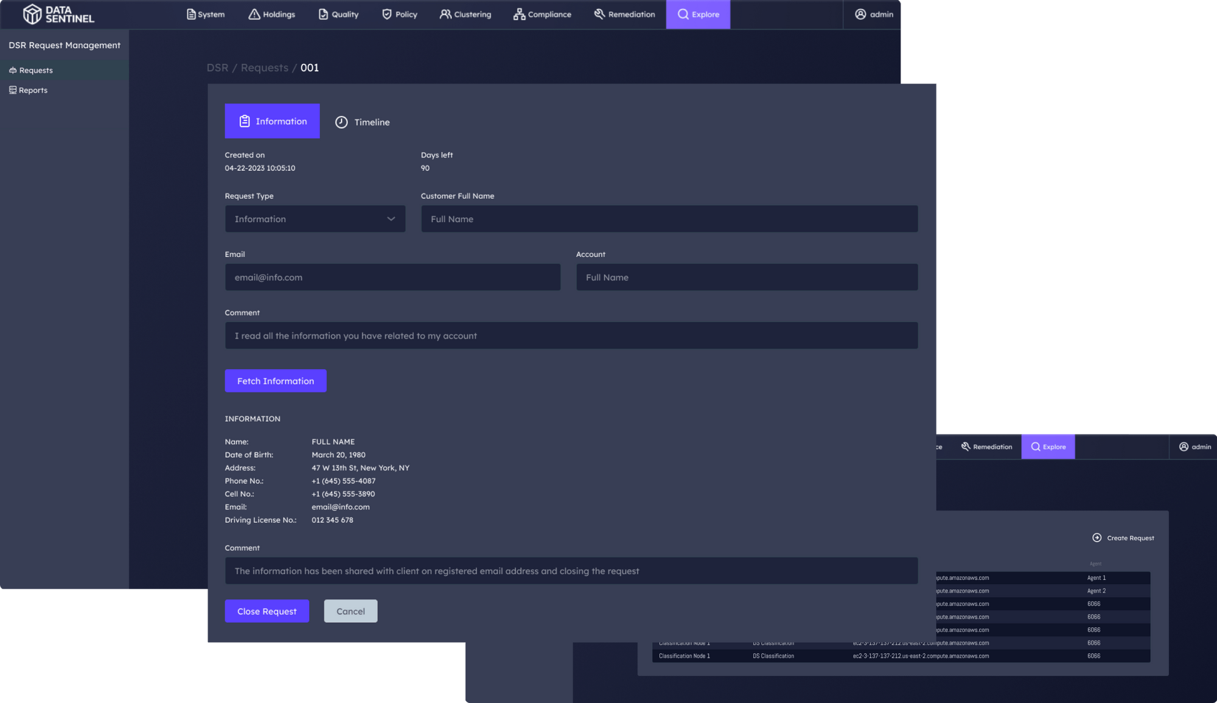The height and width of the screenshot is (703, 1217).
Task: Switch to the Timeline tab
Action: pos(363,122)
